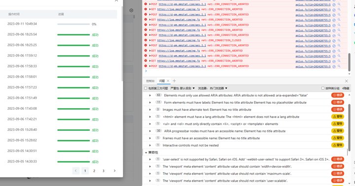The image size is (355, 186).
Task: Go to previous page in dialog pagination
Action: tap(76, 171)
